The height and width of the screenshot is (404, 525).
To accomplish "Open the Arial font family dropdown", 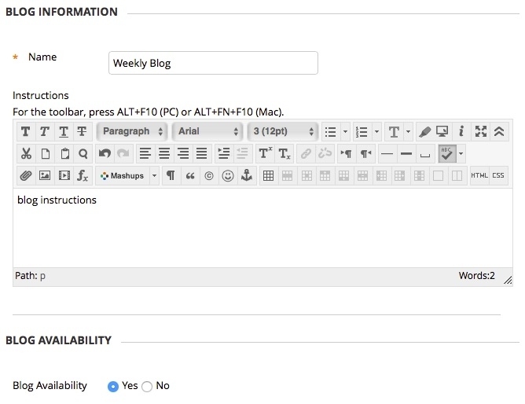I will 207,131.
